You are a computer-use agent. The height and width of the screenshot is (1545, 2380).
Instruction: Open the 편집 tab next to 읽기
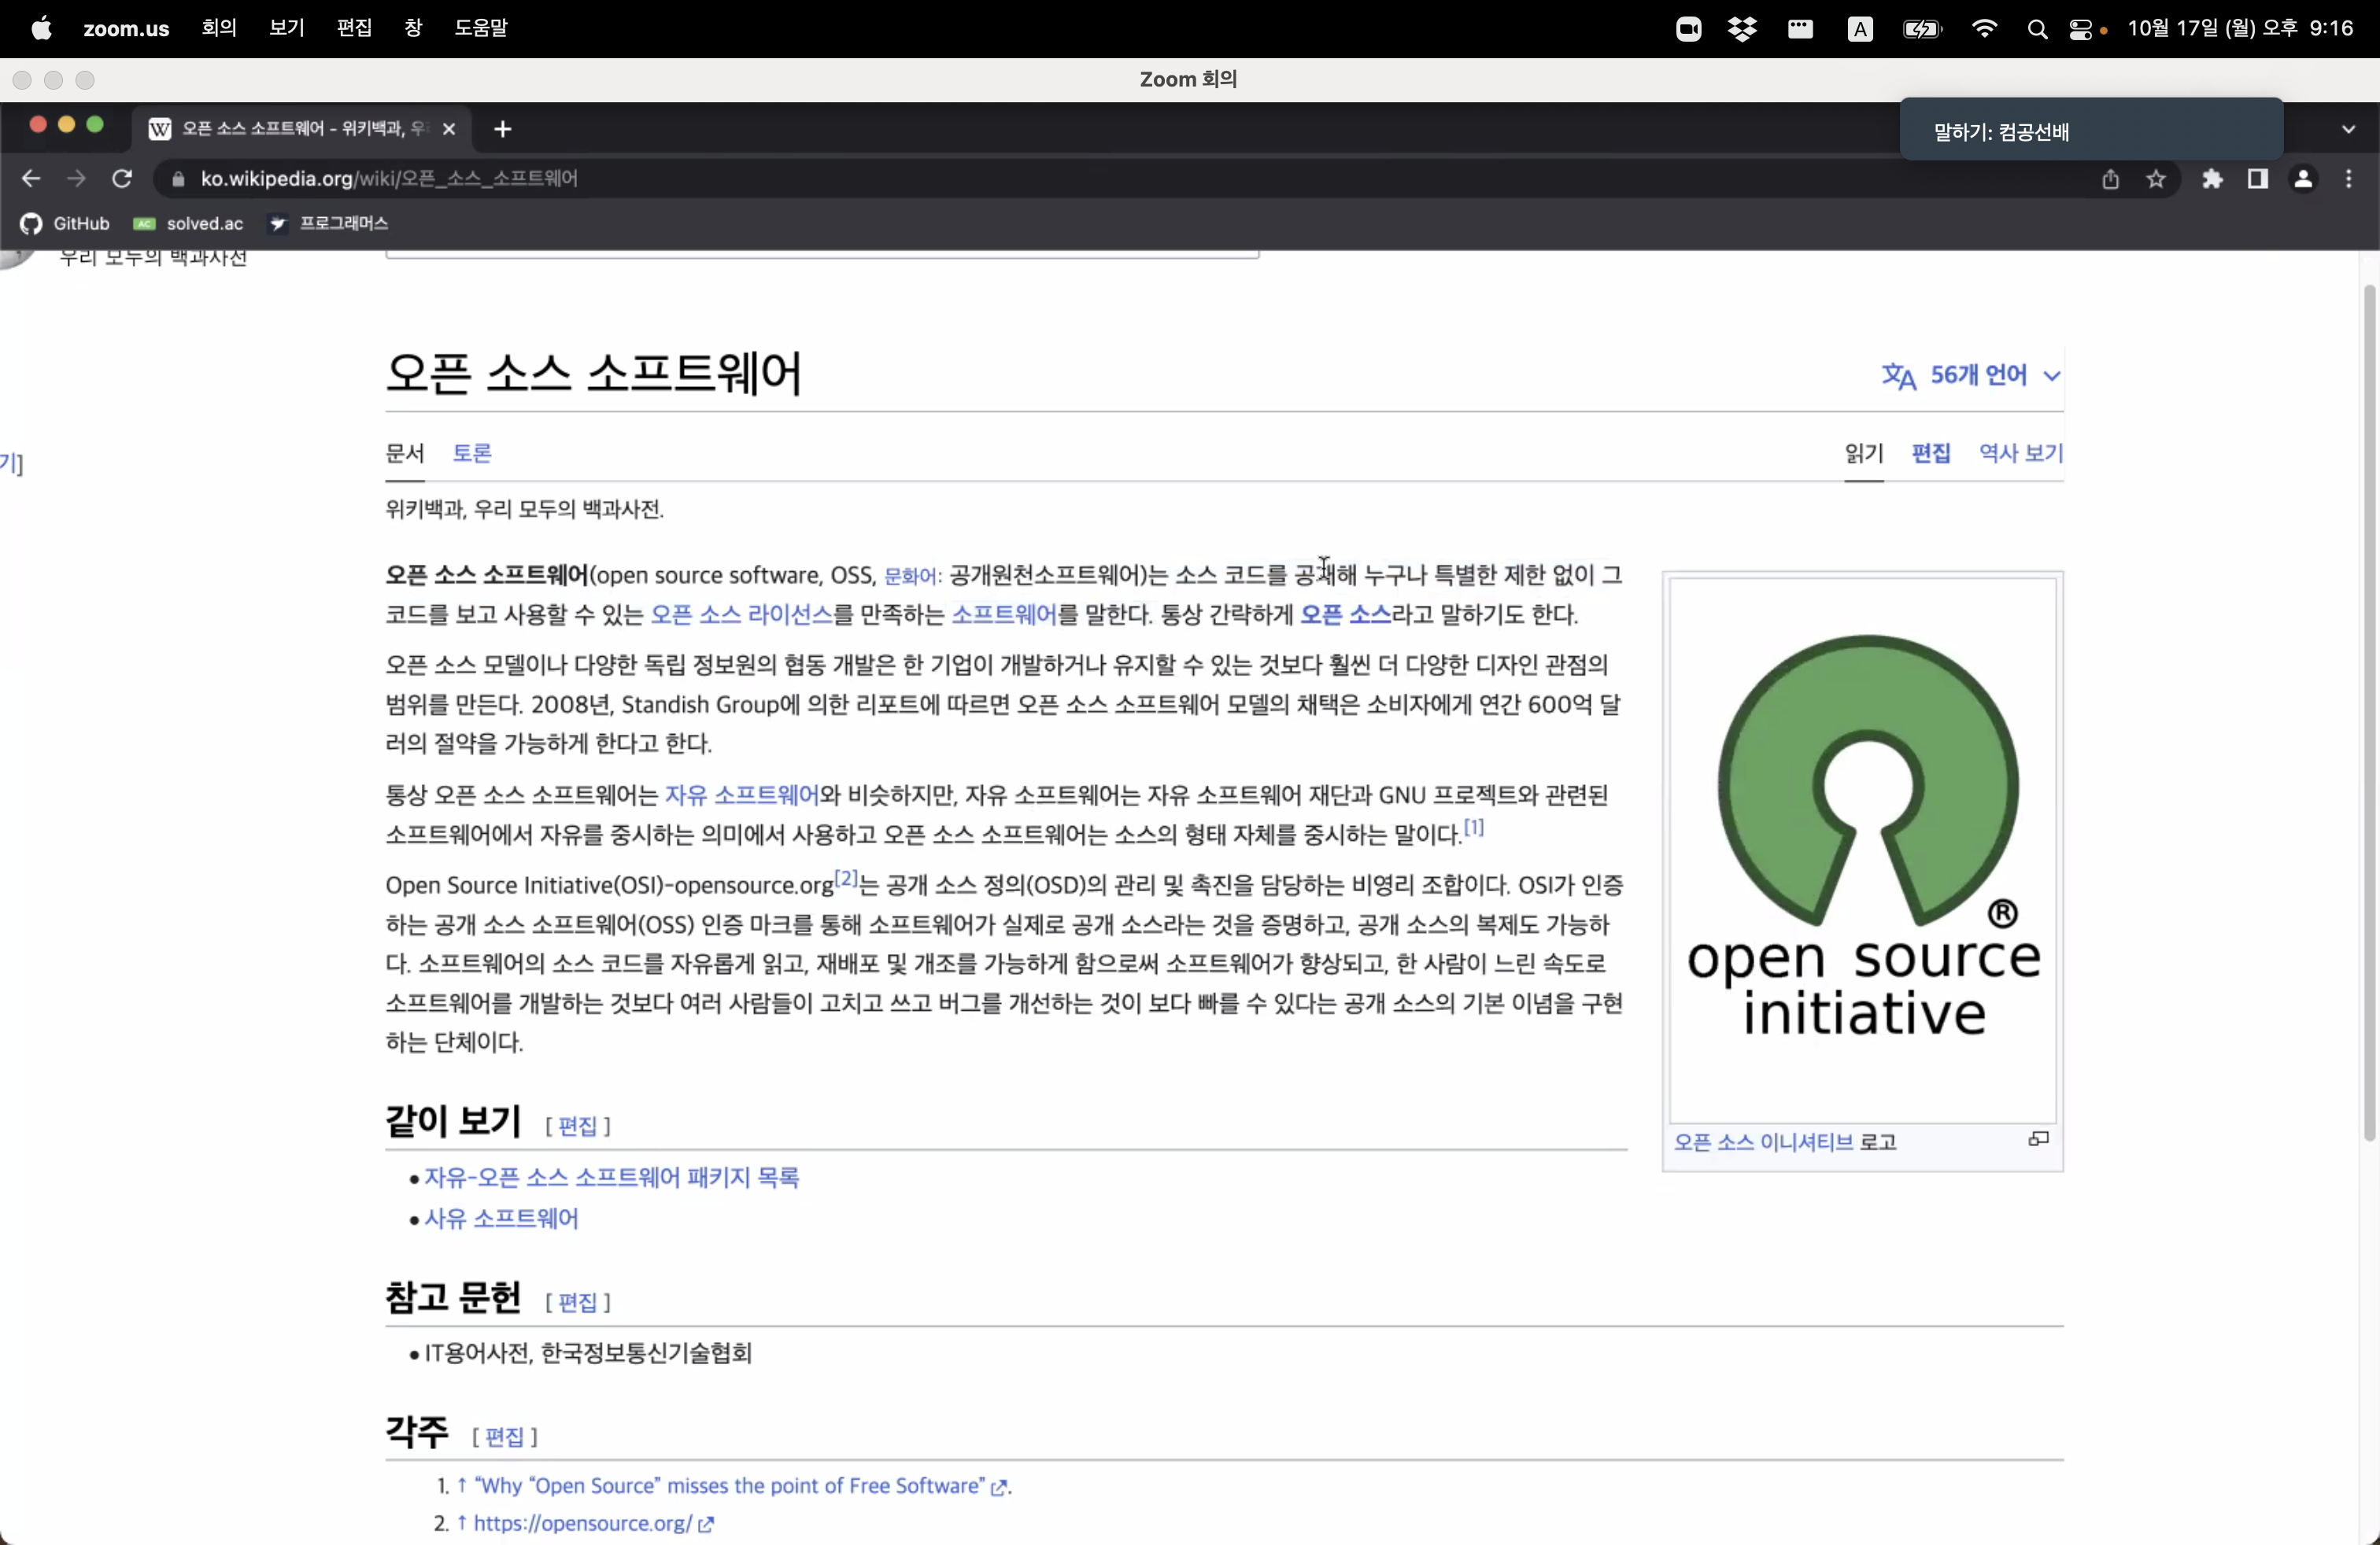pos(1931,454)
